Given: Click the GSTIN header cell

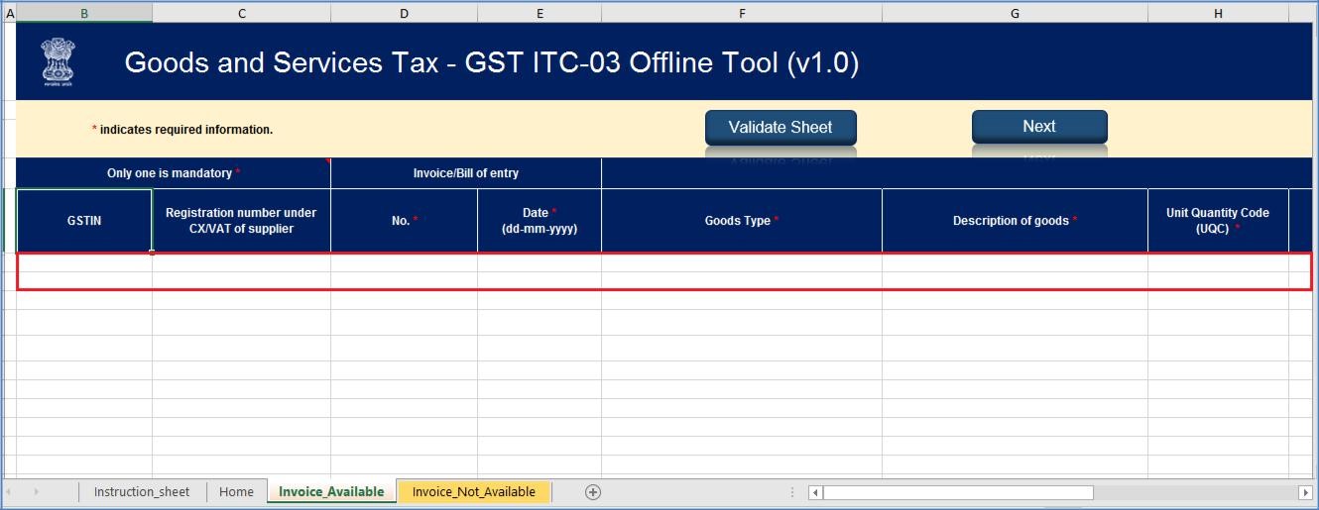Looking at the screenshot, I should click(84, 221).
